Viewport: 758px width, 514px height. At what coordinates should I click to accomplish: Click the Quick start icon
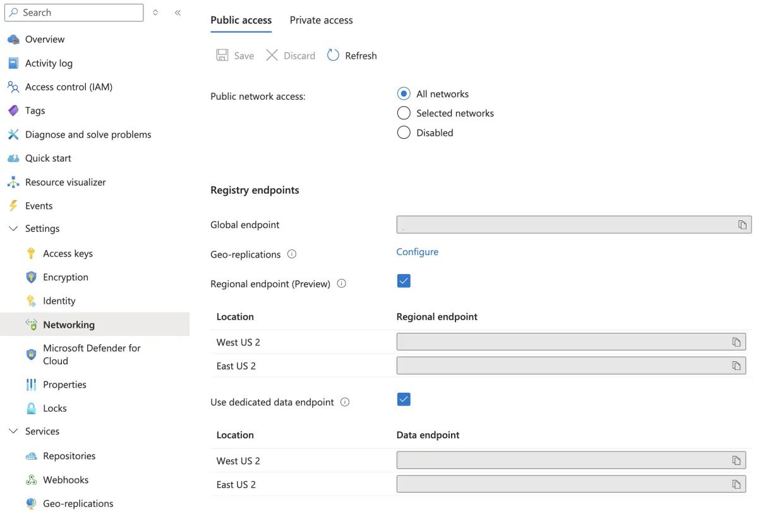click(x=13, y=158)
